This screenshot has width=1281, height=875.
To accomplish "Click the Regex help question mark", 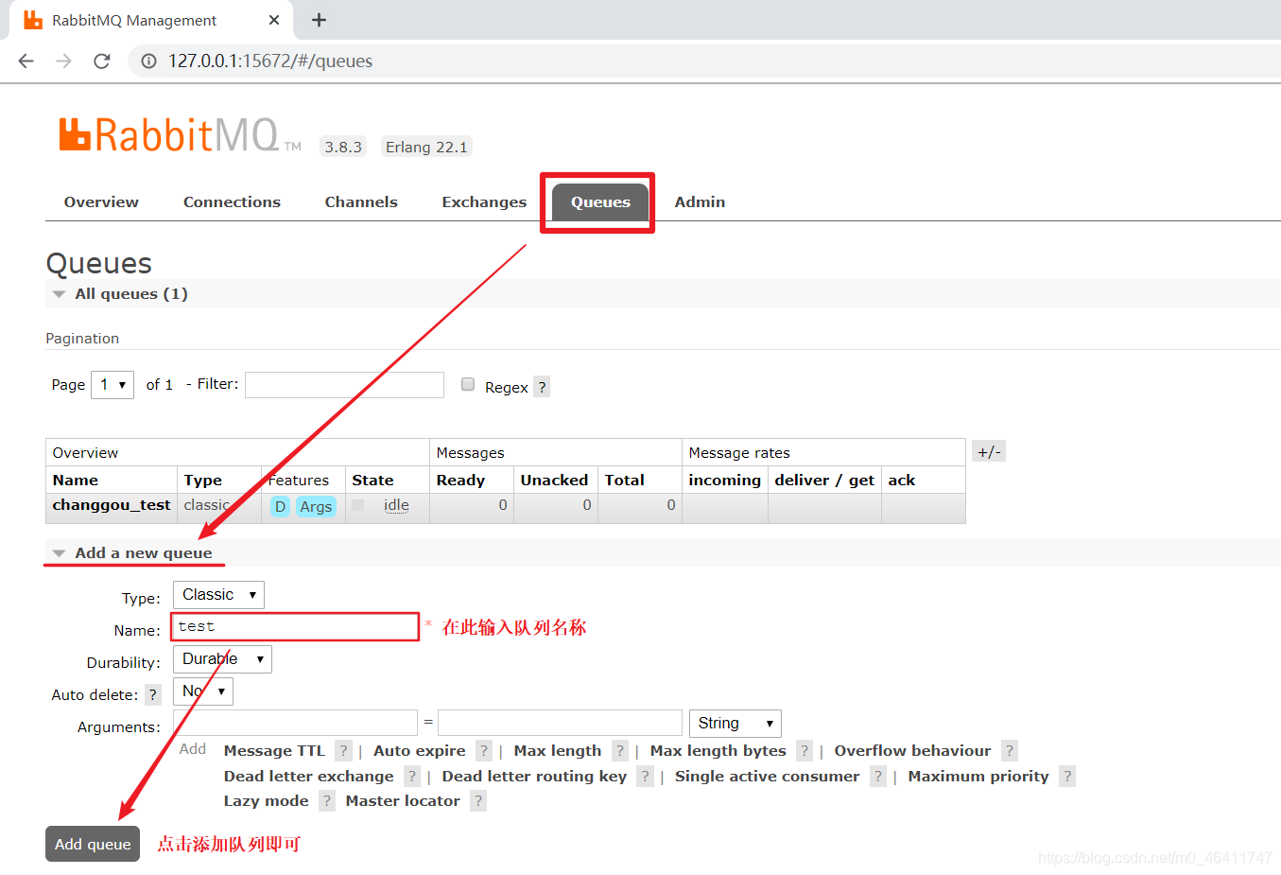I will pos(542,387).
